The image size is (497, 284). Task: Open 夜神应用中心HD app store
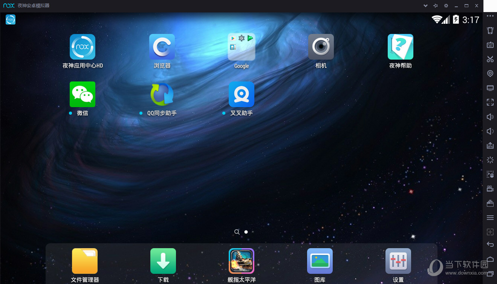(82, 47)
